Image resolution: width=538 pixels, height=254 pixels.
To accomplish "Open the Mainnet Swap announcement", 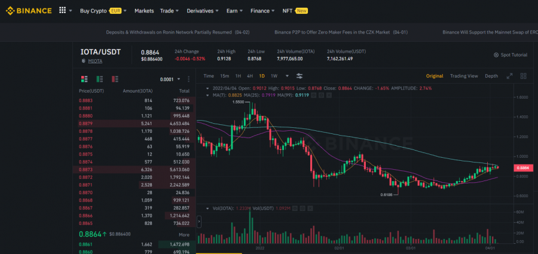I will coord(490,32).
